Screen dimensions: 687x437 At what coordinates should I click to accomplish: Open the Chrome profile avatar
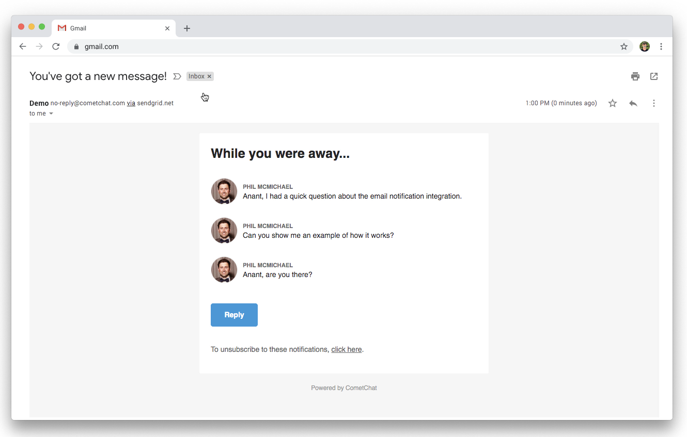(644, 46)
